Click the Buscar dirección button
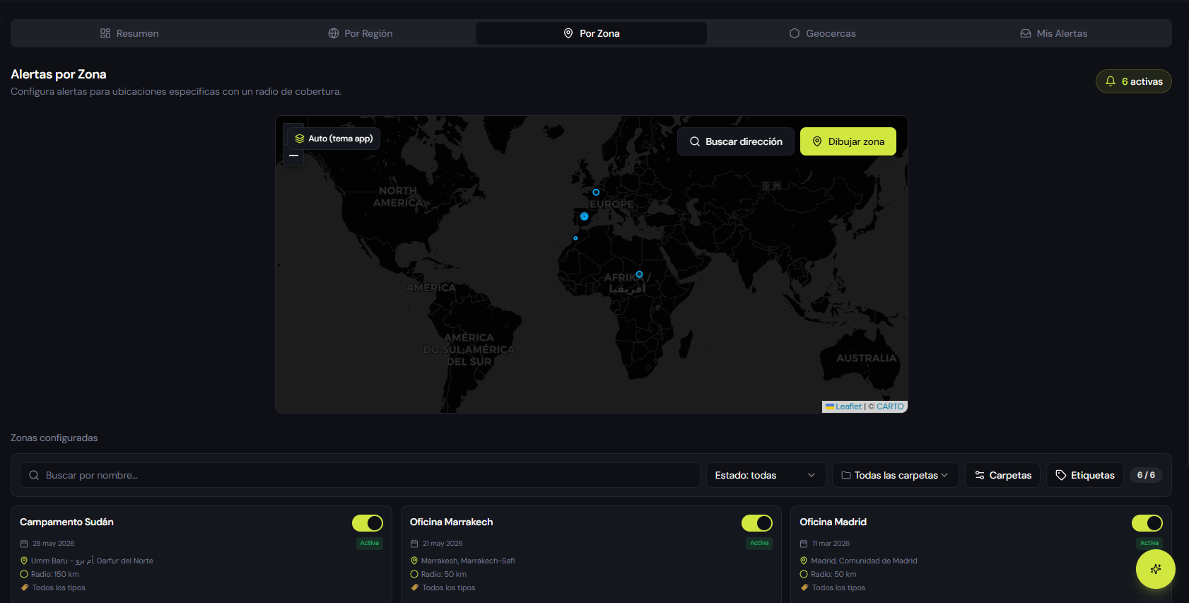Viewport: 1189px width, 603px height. [736, 141]
